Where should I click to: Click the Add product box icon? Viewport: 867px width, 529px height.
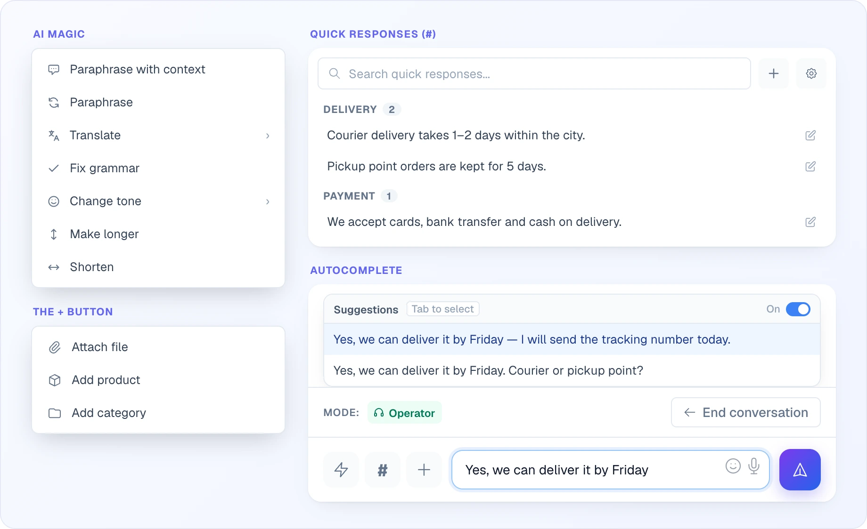click(x=55, y=380)
